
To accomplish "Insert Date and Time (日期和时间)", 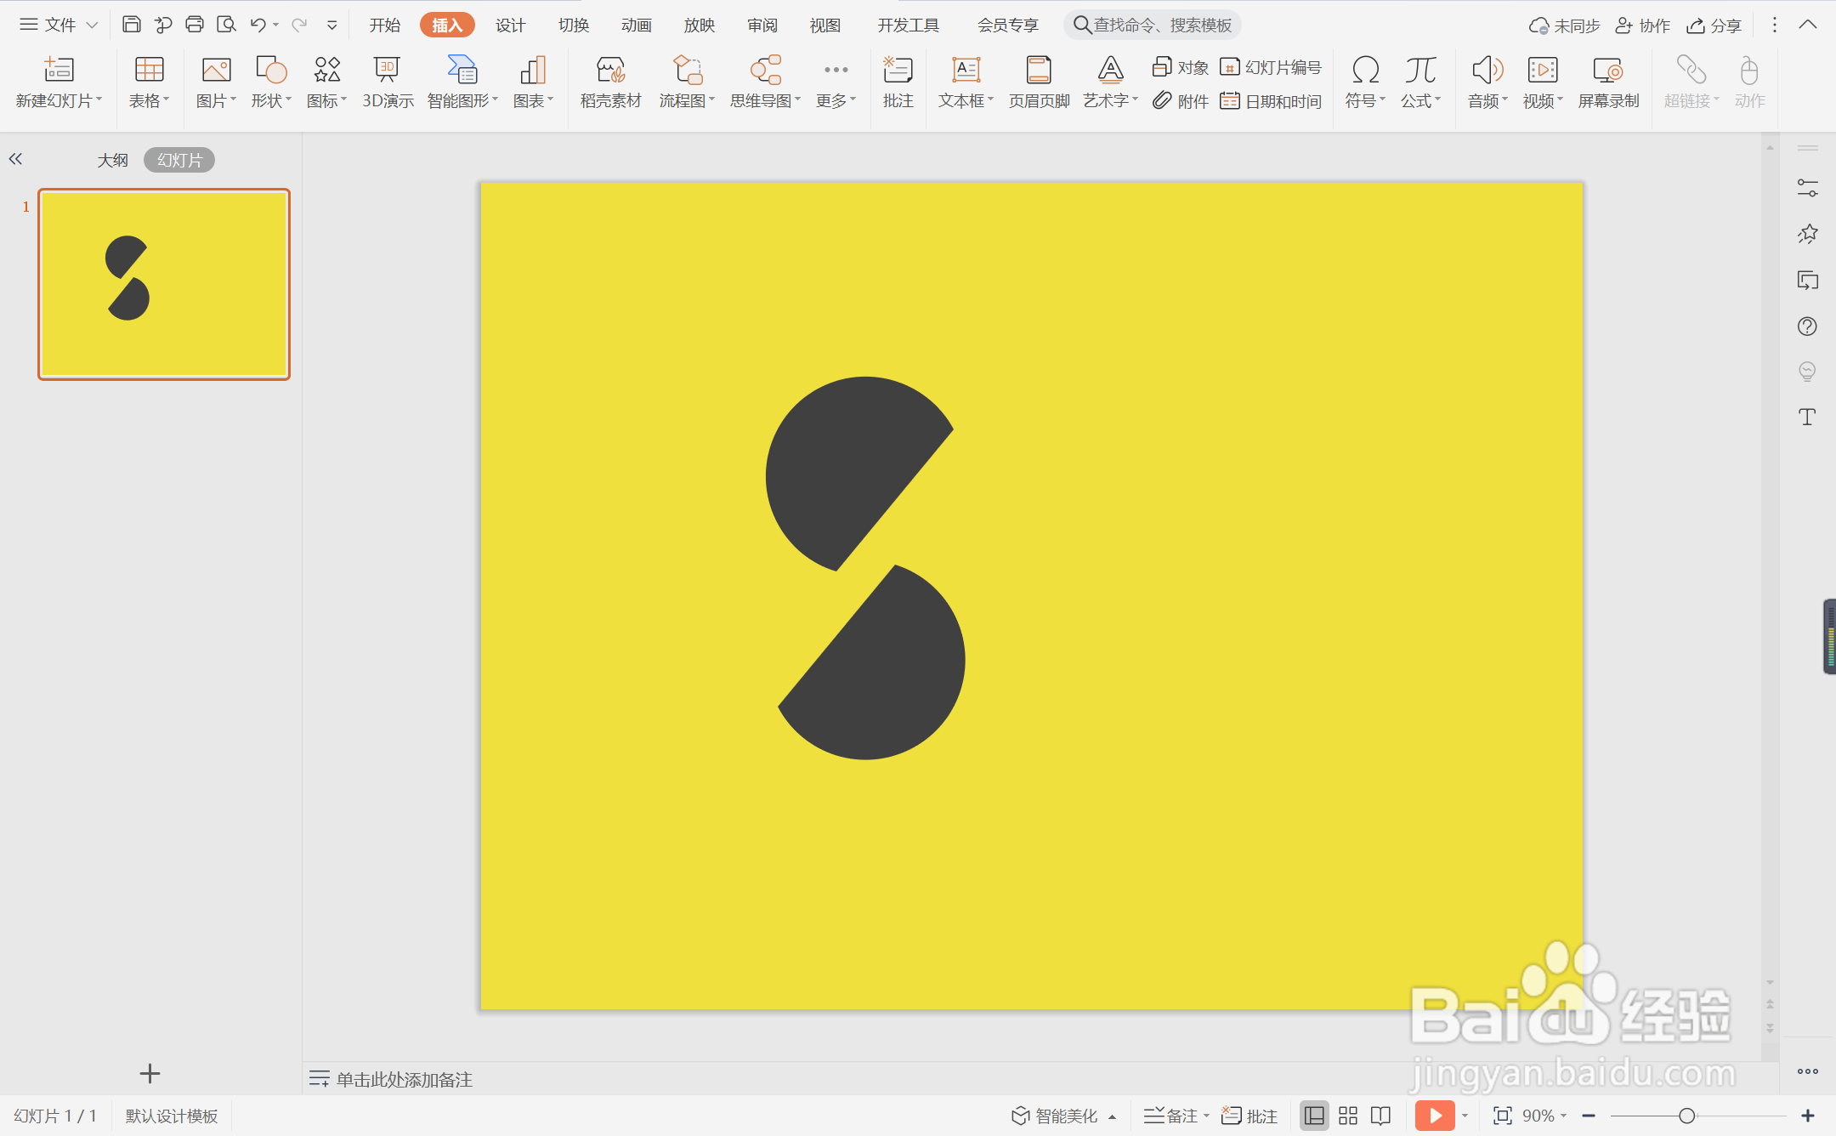I will (x=1271, y=101).
